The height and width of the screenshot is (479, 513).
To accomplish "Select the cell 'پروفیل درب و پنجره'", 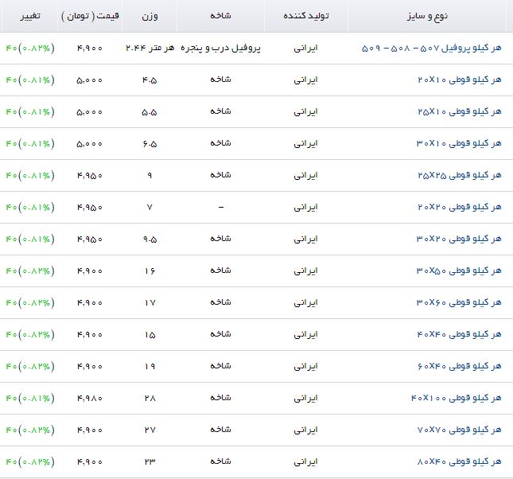I will tap(220, 49).
